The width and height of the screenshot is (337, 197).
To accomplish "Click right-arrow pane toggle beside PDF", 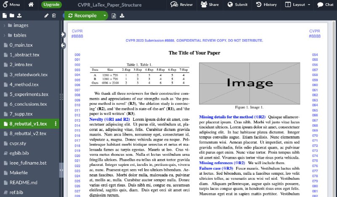I will (x=63, y=35).
